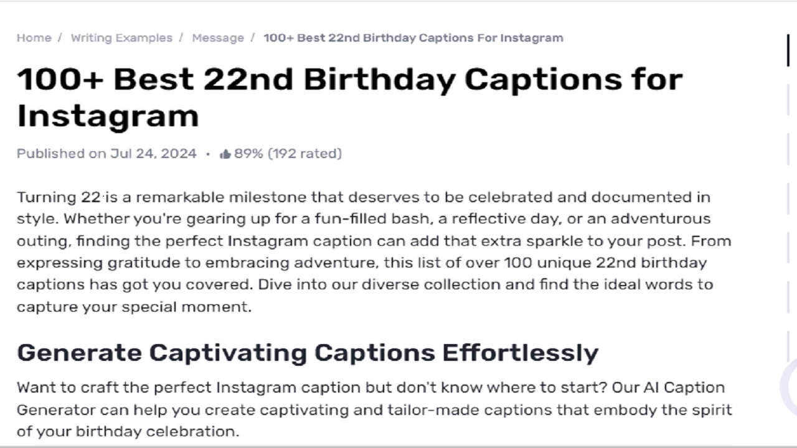
Task: Open the Message breadcrumb link
Action: 218,38
